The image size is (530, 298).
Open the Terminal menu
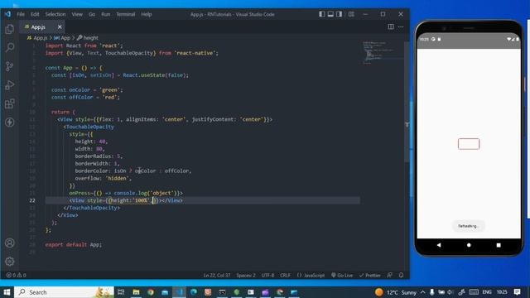[x=126, y=14]
